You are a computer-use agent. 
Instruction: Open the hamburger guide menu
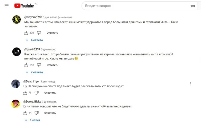pos(7,6)
